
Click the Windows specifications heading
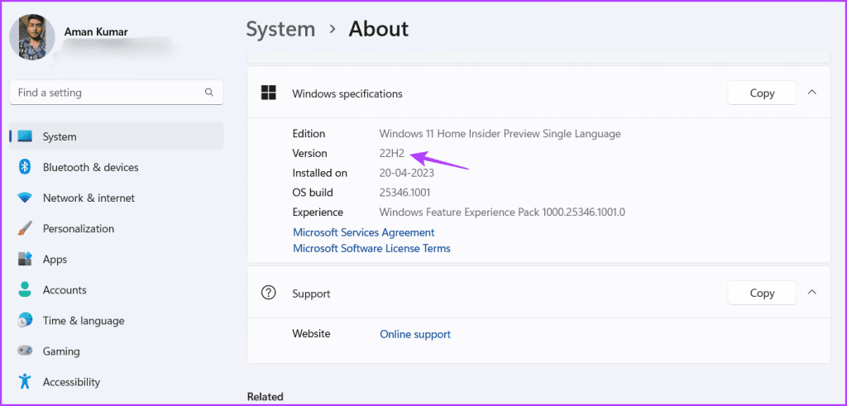[347, 93]
